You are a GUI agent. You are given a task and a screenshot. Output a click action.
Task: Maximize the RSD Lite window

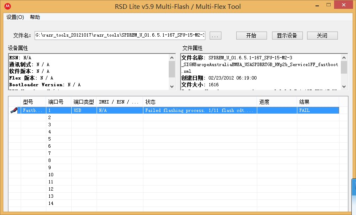[329, 5]
